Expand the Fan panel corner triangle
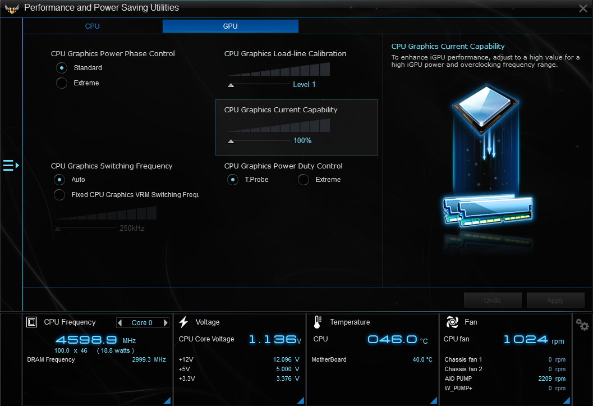The width and height of the screenshot is (593, 406). point(567,400)
